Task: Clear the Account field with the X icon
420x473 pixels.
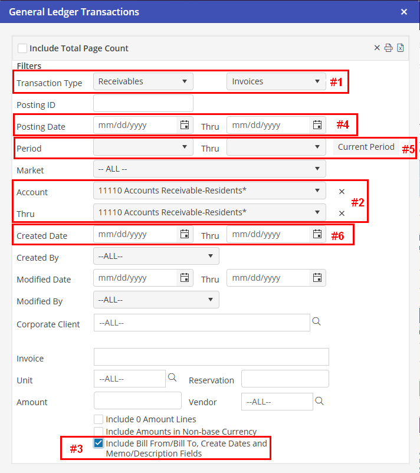Action: [342, 191]
